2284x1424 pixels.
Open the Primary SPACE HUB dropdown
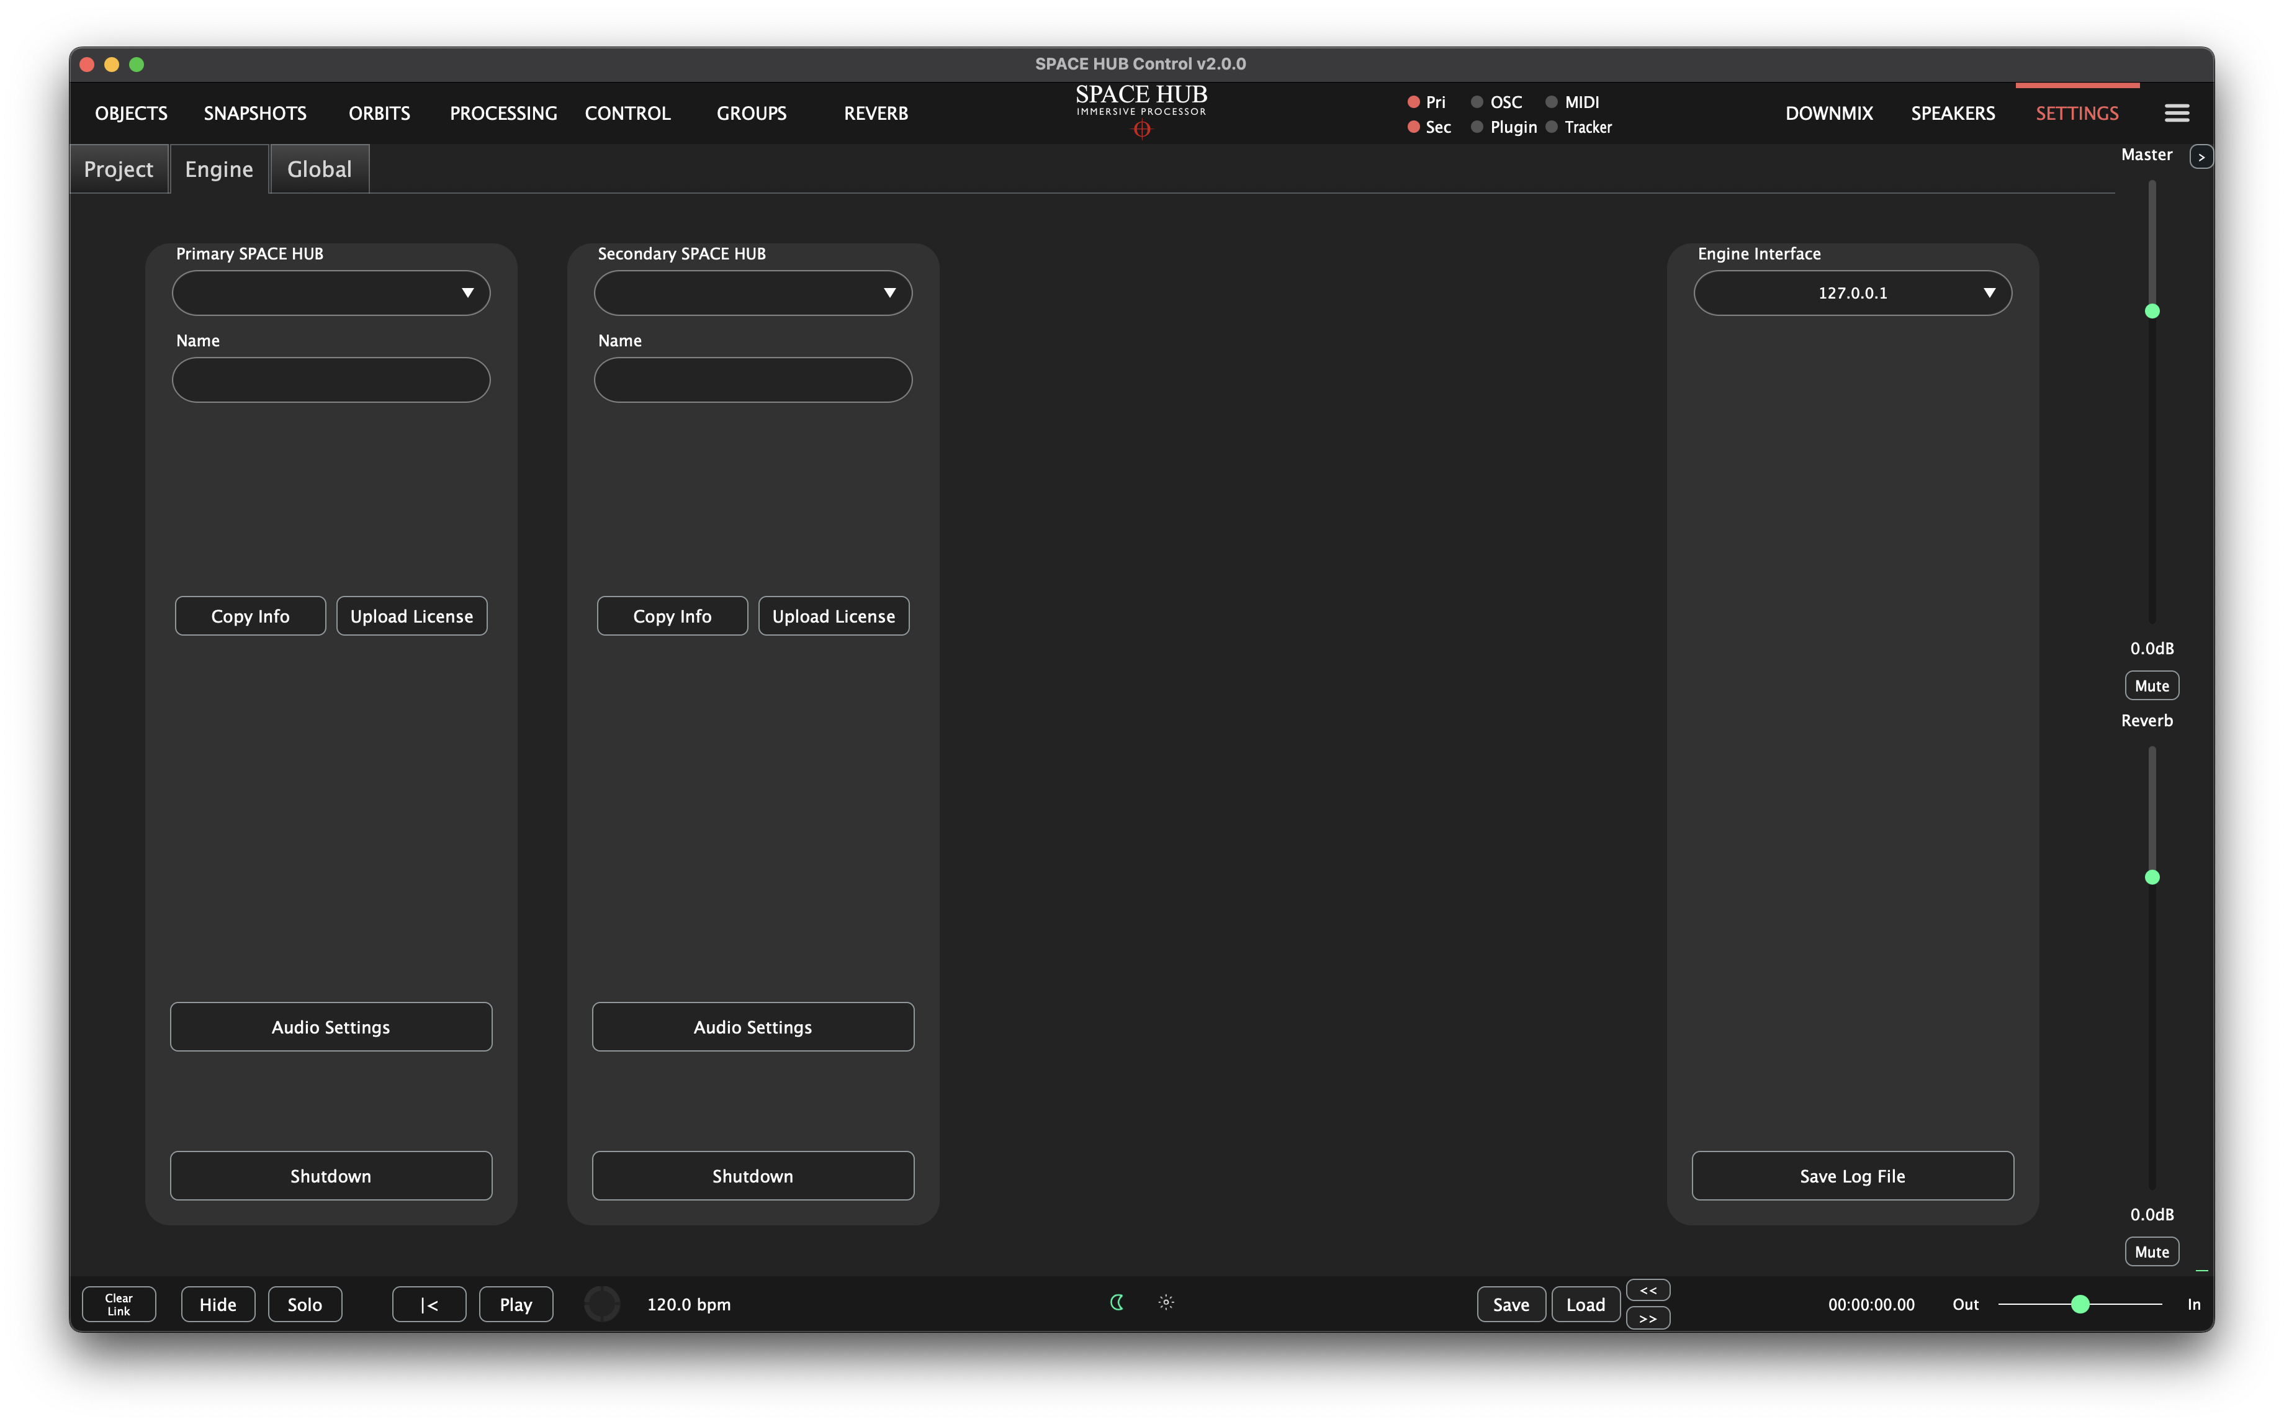[x=330, y=293]
